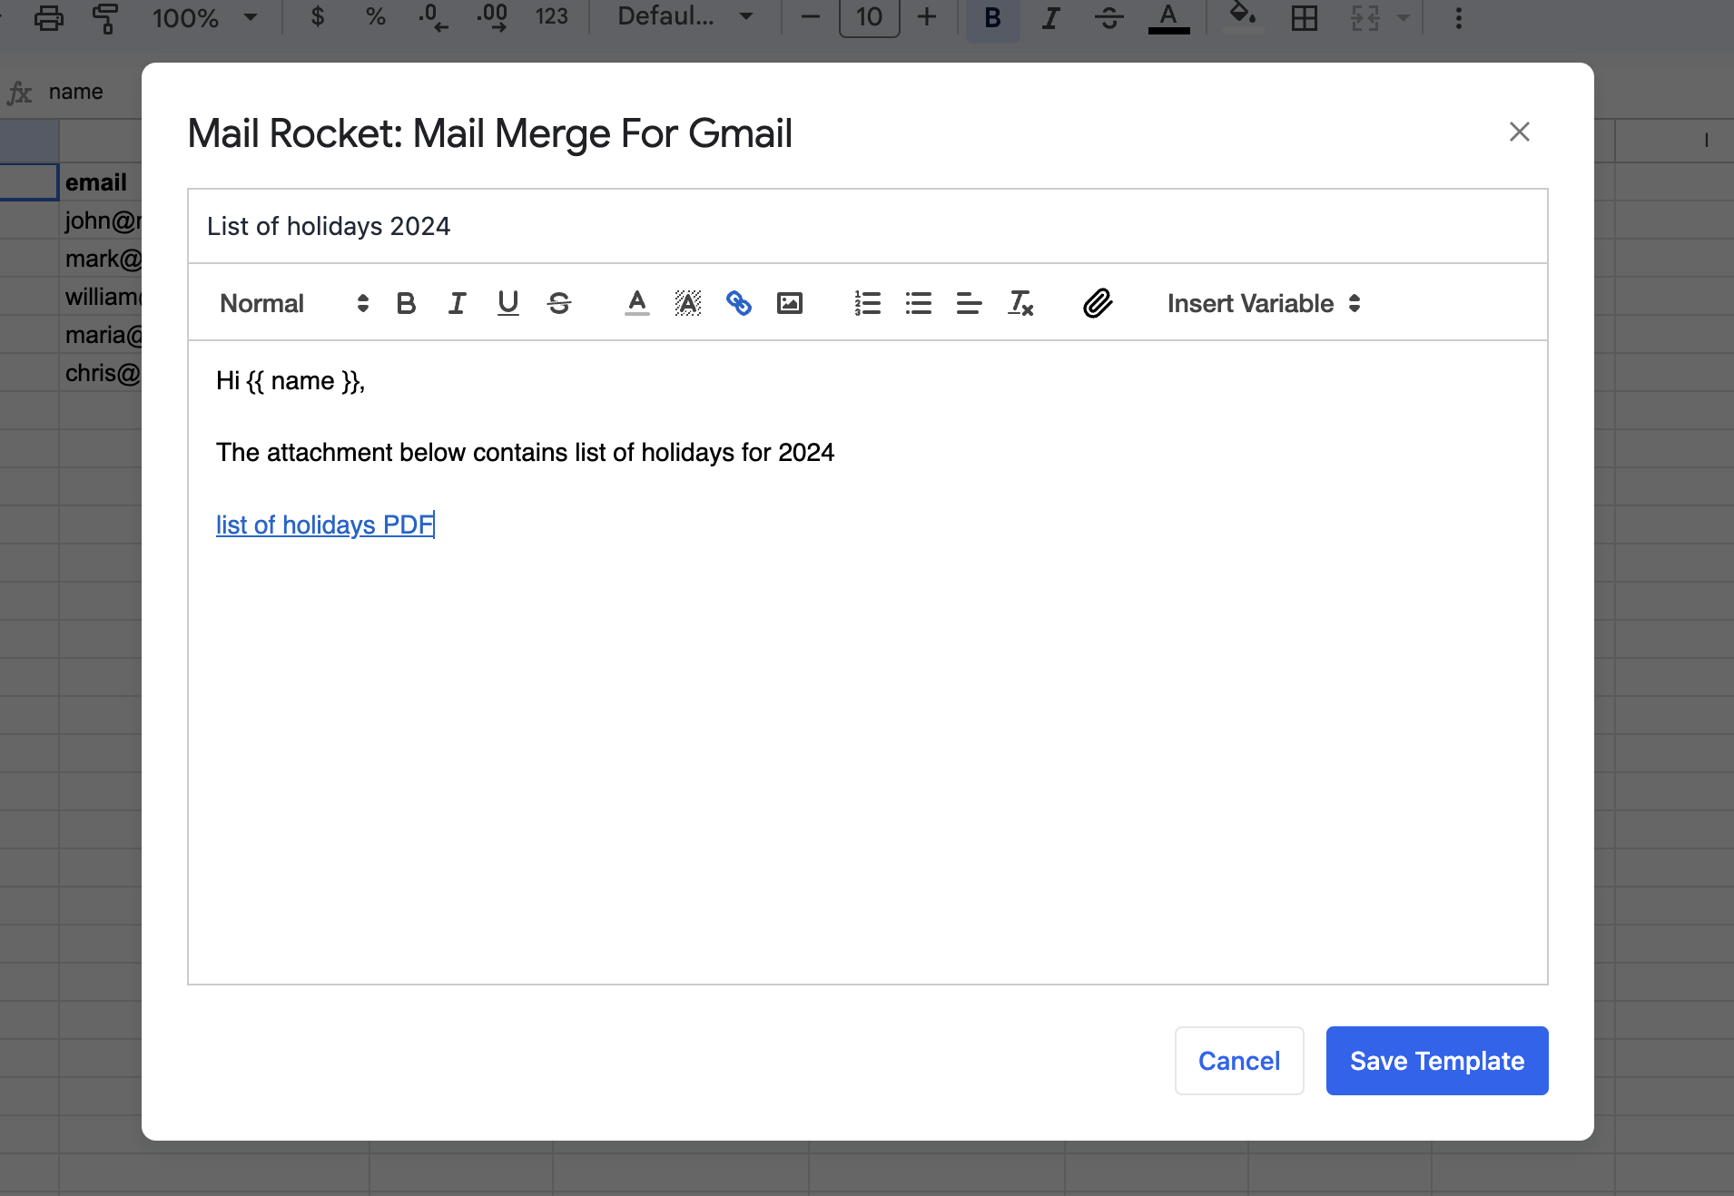Screen dimensions: 1734x1196
Task: Toggle strikethrough in the email editor
Action: [559, 303]
